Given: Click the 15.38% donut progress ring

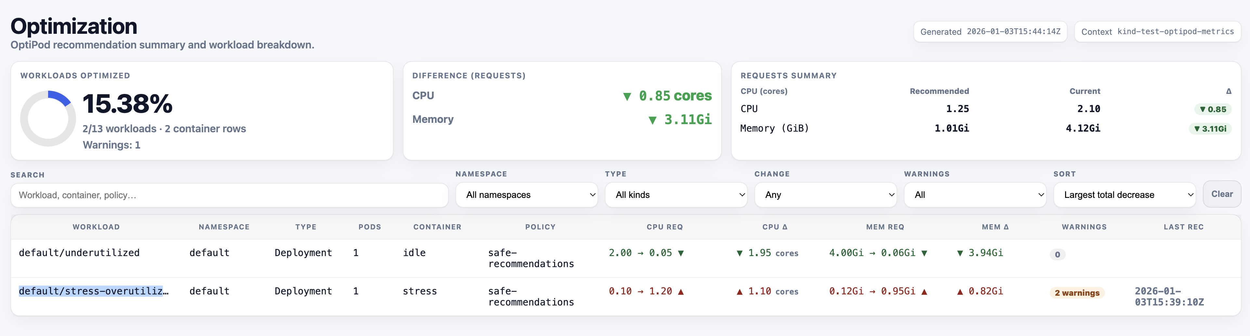Looking at the screenshot, I should (48, 118).
